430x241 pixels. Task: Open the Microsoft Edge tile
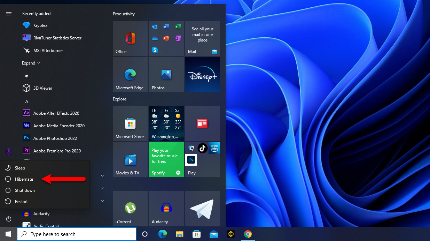pyautogui.click(x=130, y=75)
